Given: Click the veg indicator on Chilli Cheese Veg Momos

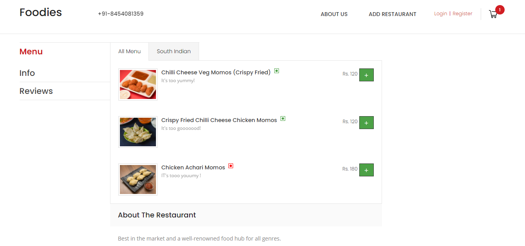Looking at the screenshot, I should pos(276,71).
